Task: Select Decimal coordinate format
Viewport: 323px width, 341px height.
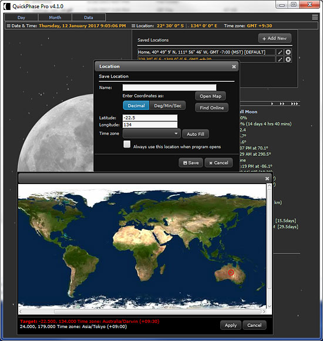Action: pos(136,105)
